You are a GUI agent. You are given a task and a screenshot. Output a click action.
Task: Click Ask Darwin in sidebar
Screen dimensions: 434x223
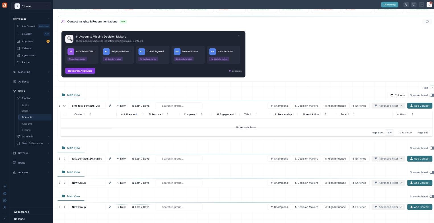[x=28, y=26]
